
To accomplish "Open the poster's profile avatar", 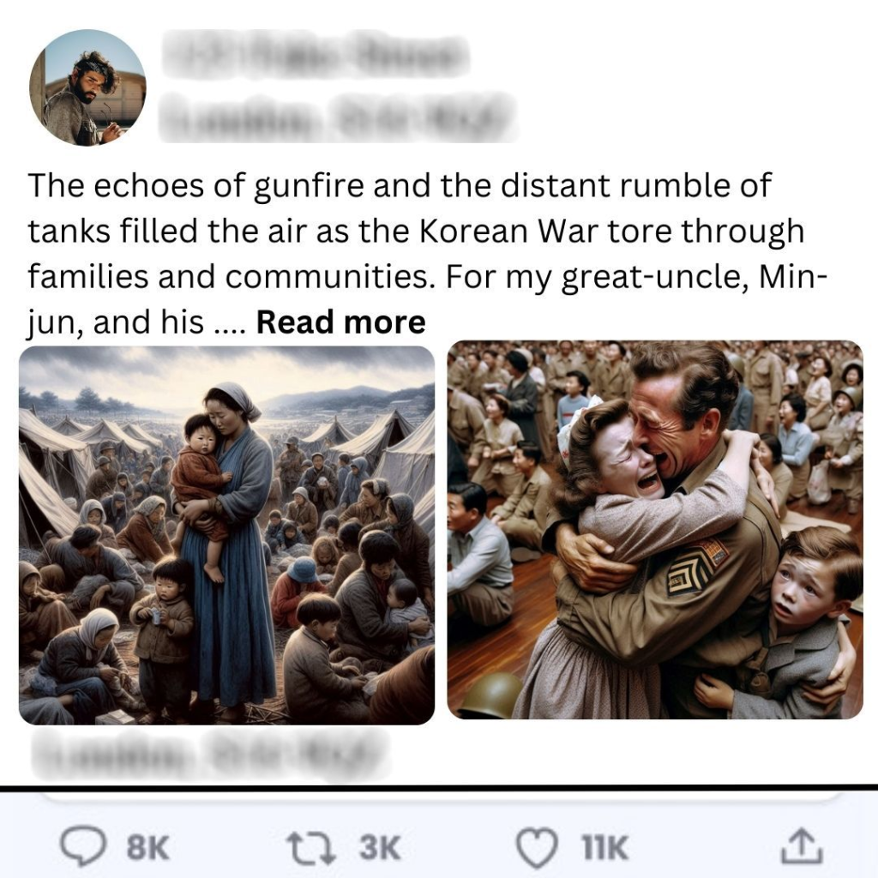I will 87,87.
